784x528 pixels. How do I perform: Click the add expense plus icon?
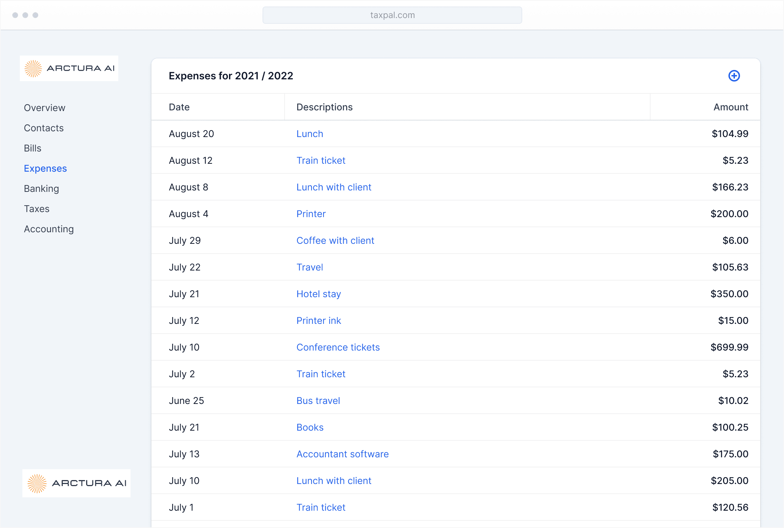pyautogui.click(x=734, y=76)
